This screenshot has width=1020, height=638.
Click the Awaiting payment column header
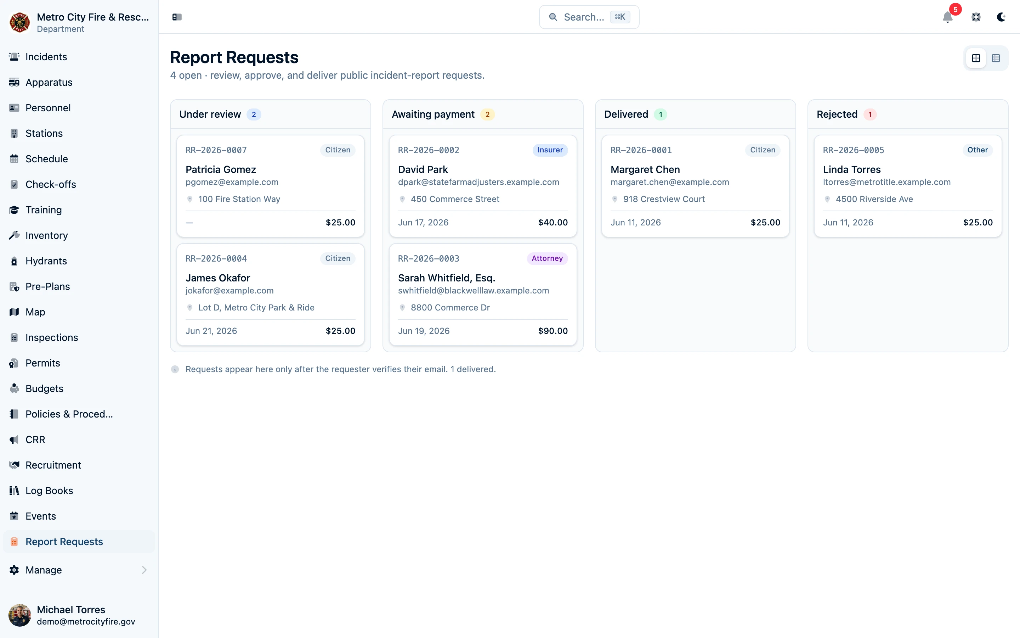[483, 114]
